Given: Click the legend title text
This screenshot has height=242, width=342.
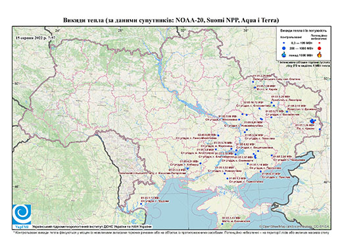Looking at the screenshot, I should [x=304, y=31].
